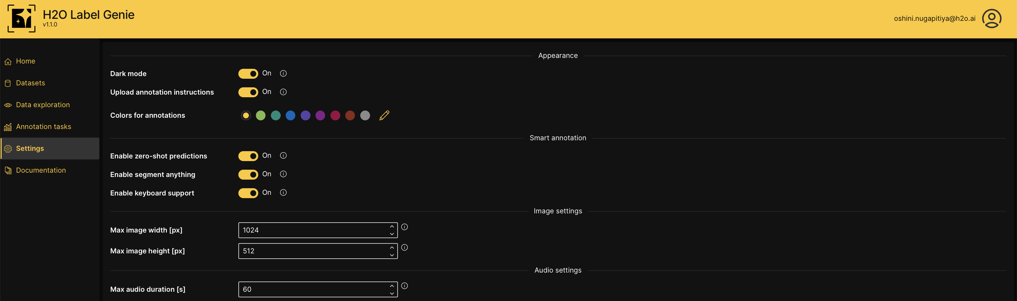Viewport: 1017px width, 301px height.
Task: Turn off Enable zero-shot predictions
Action: click(x=248, y=156)
